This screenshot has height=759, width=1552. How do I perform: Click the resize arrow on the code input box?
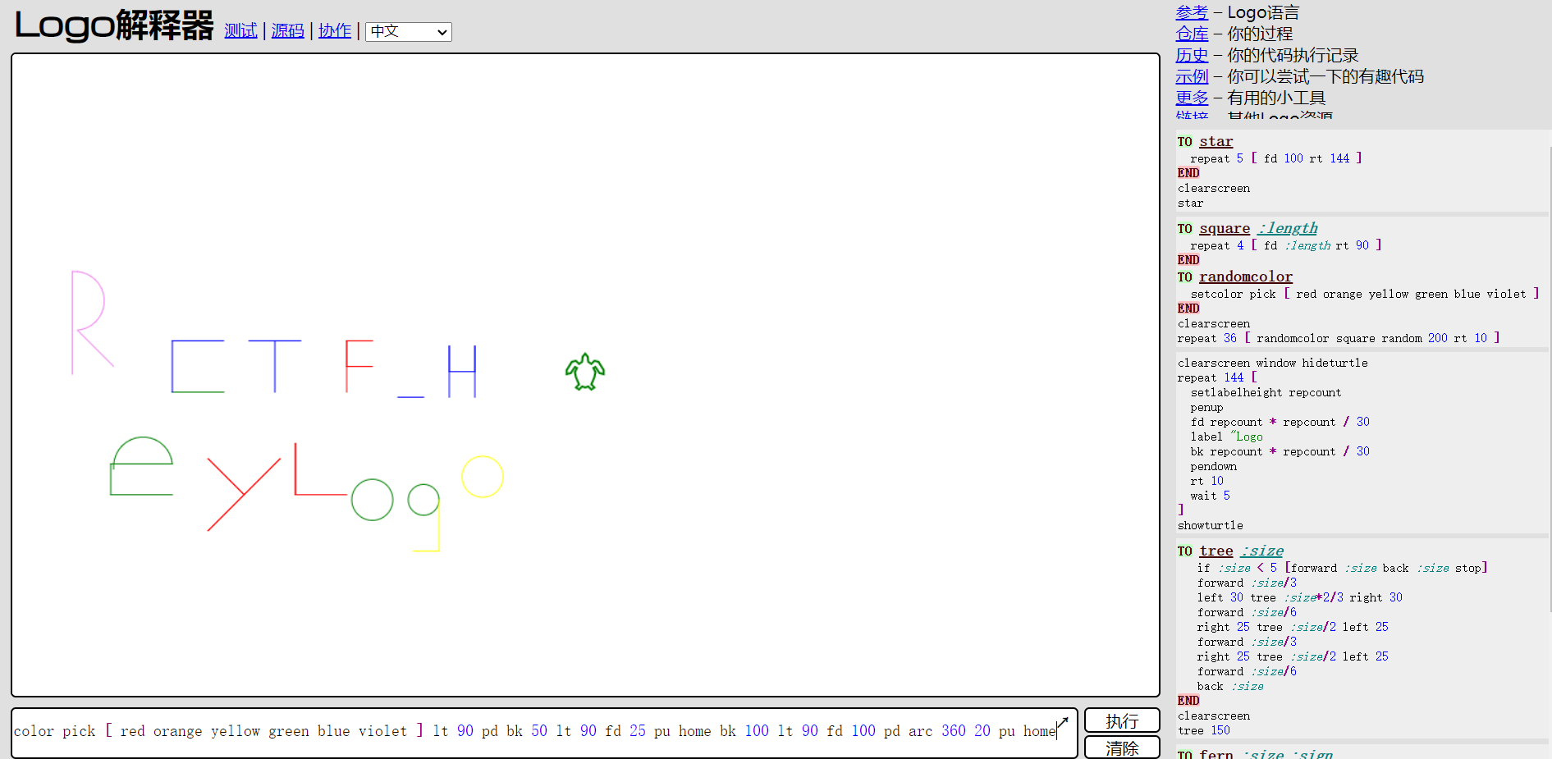coord(1061,720)
